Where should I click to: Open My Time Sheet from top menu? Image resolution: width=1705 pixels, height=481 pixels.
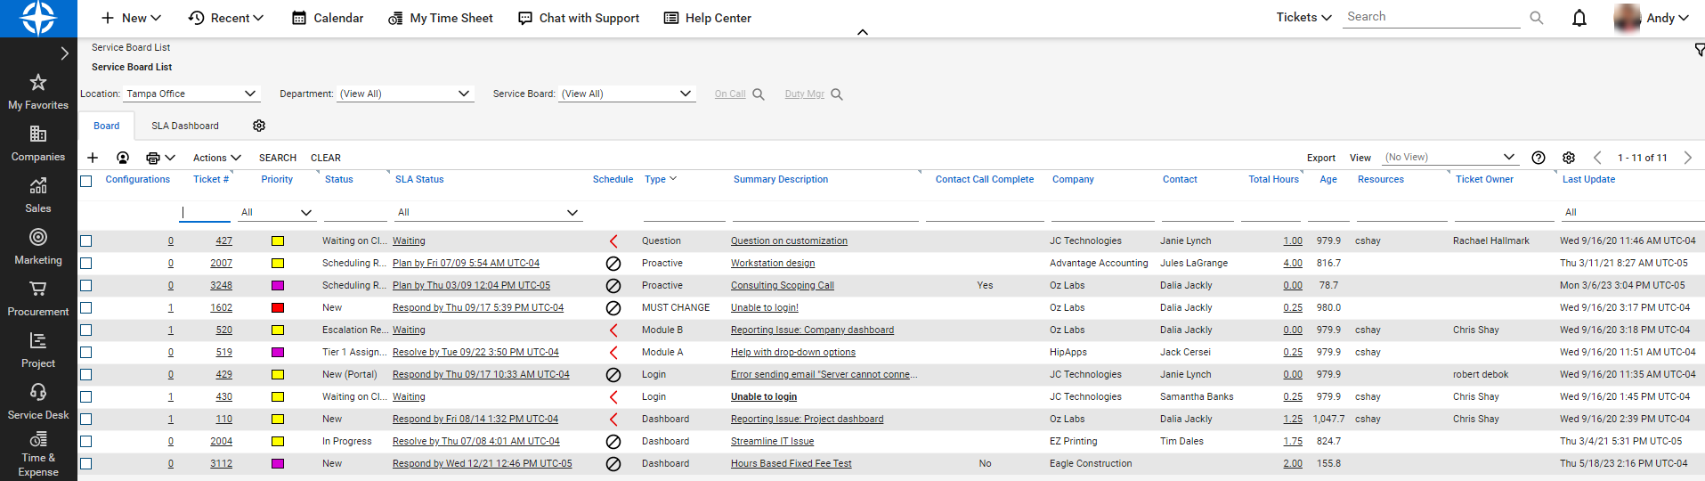440,18
